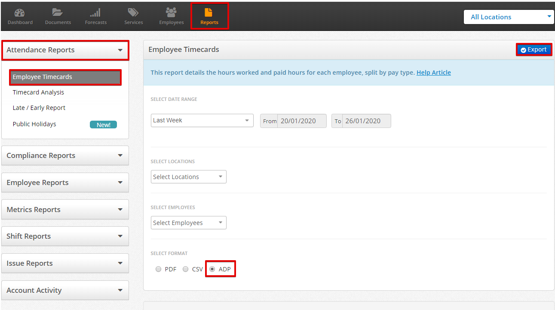Select the PDF format radio button
555x310 pixels.
click(159, 269)
